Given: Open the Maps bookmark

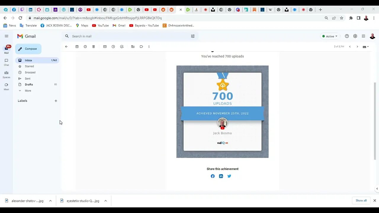Looking at the screenshot, I should click(82, 25).
